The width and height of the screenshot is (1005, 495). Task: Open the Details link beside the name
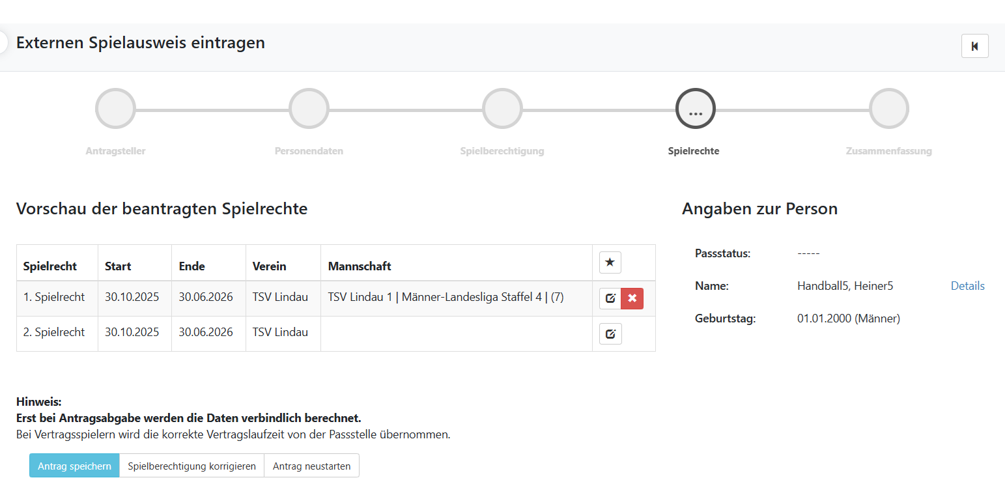pos(967,286)
